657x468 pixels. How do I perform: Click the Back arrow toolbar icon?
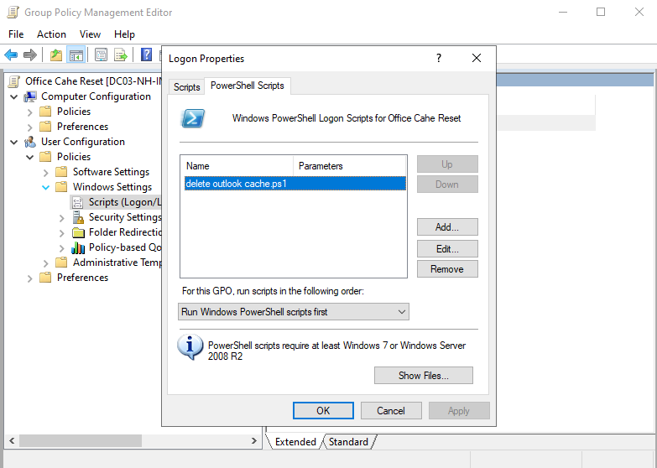pos(11,55)
